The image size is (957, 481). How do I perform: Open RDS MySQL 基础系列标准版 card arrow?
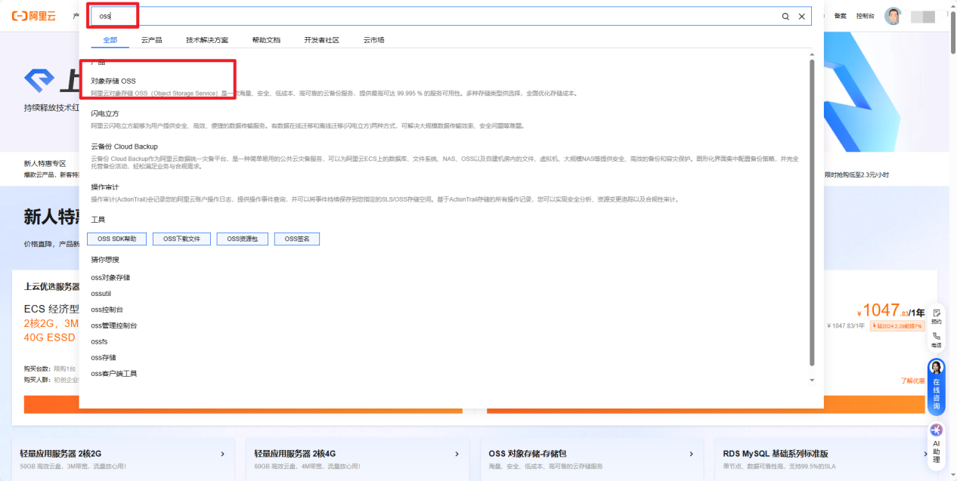(x=925, y=454)
